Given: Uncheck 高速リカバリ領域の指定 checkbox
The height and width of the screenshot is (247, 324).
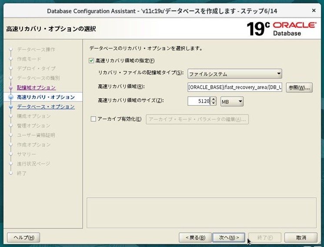Looking at the screenshot, I should click(91, 60).
